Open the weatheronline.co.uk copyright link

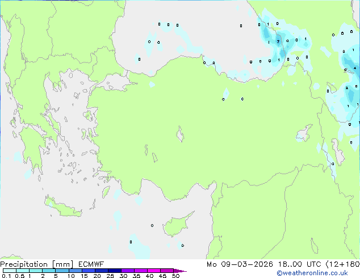pyautogui.click(x=312, y=273)
